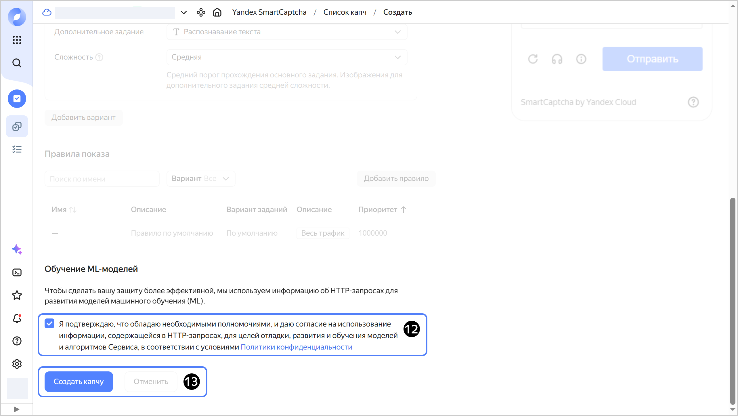Open the AI assistant sparkle icon
Viewport: 738px width, 416px height.
17,249
